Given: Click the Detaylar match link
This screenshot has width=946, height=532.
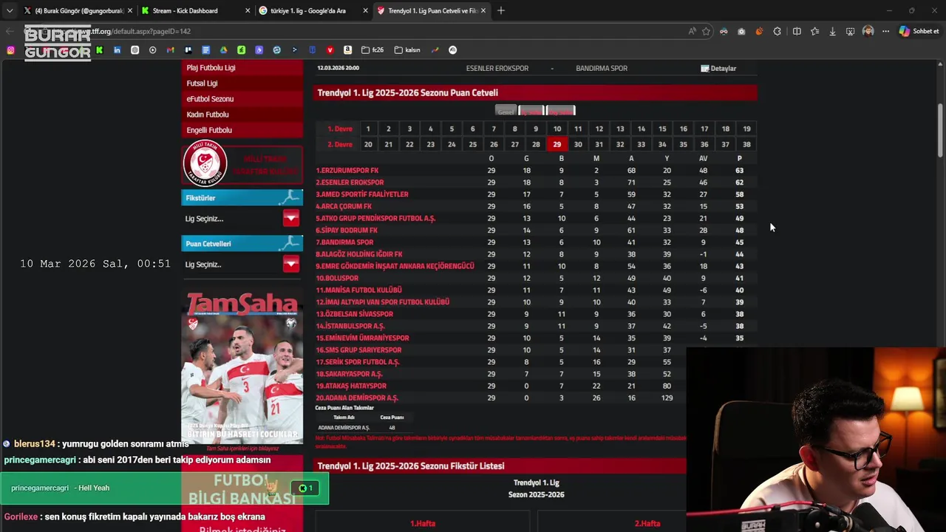Looking at the screenshot, I should (718, 68).
